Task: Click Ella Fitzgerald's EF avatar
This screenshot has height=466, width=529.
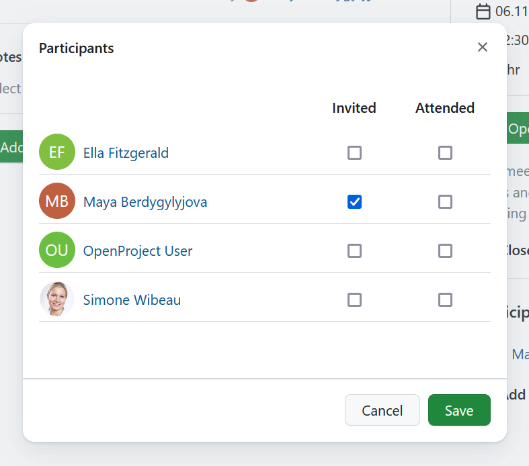Action: [57, 152]
